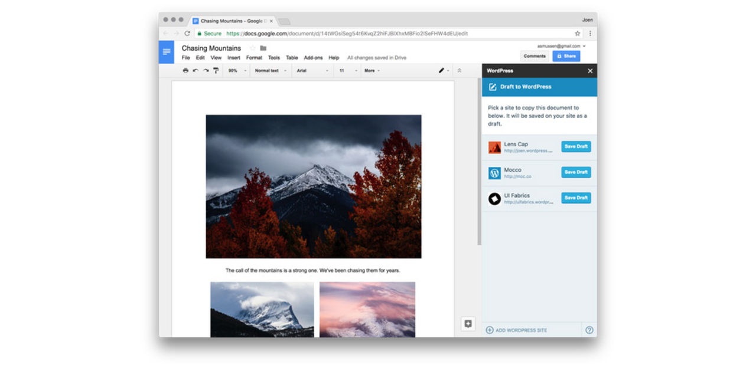This screenshot has height=368, width=756.
Task: Open the Format menu
Action: click(x=254, y=58)
